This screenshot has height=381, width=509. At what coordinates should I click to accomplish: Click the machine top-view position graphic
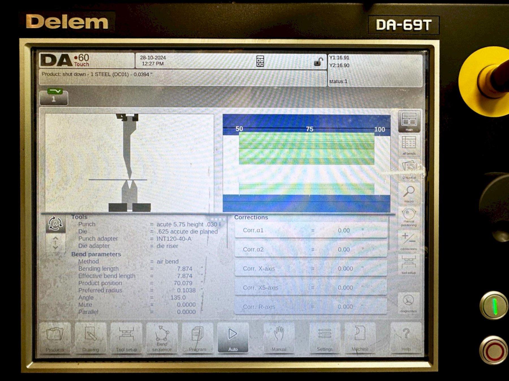click(x=307, y=163)
